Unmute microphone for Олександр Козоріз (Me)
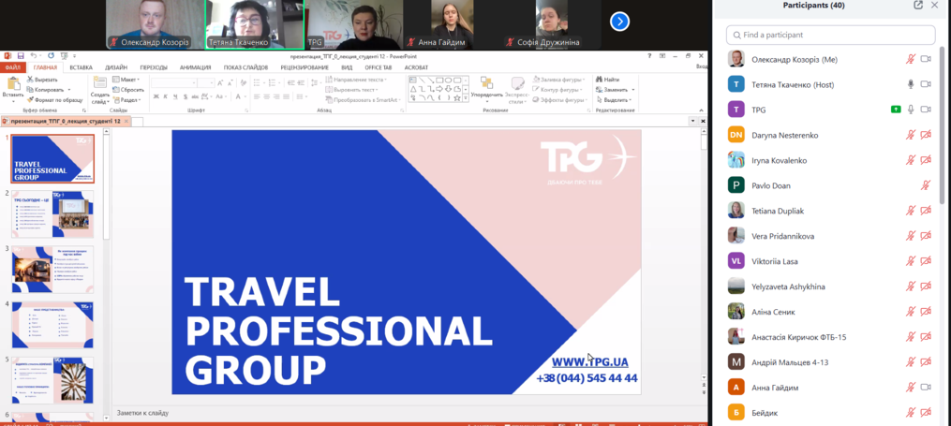The width and height of the screenshot is (951, 426). 910,59
